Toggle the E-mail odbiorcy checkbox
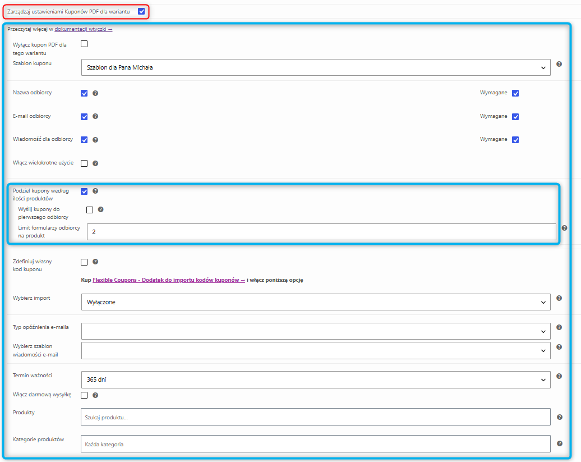This screenshot has width=581, height=462. 84,116
